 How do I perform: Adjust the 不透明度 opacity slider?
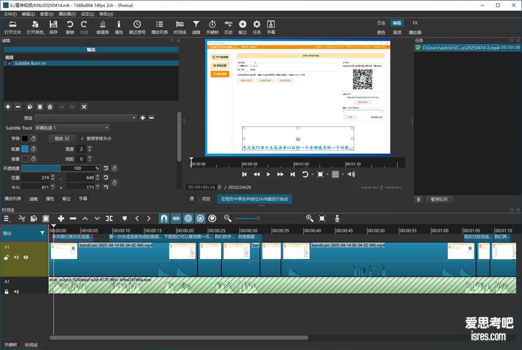[61, 168]
